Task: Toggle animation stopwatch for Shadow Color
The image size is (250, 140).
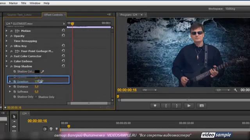Action: pos(14,72)
